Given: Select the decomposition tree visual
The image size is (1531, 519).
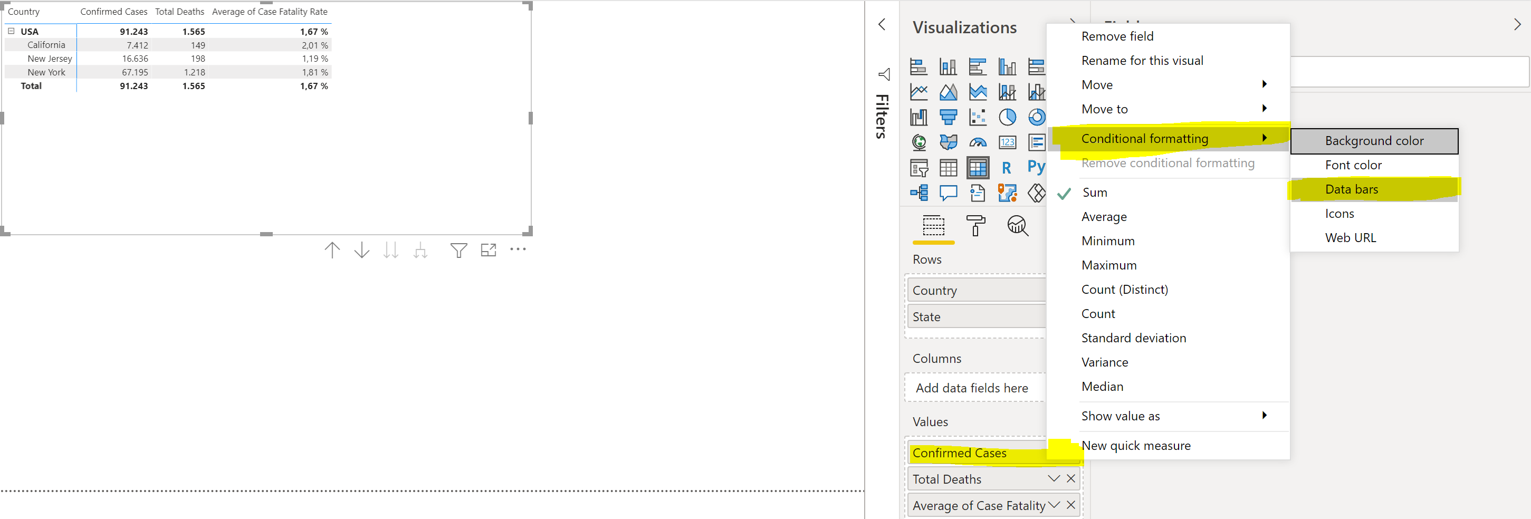Looking at the screenshot, I should [918, 193].
